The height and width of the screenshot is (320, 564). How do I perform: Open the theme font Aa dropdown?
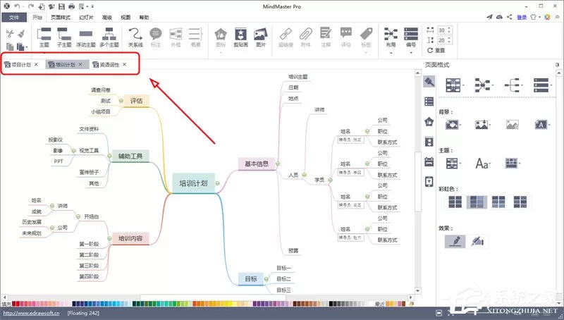(483, 164)
